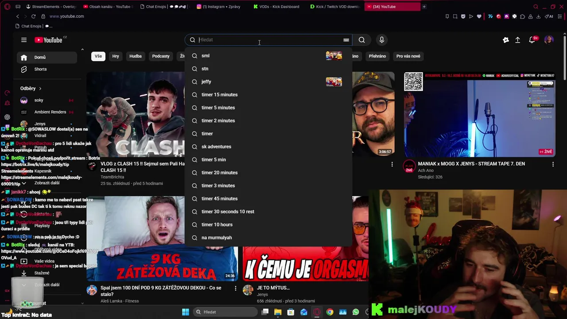Open Chat Emojis bookmark in bookmarks bar

(x=34, y=26)
